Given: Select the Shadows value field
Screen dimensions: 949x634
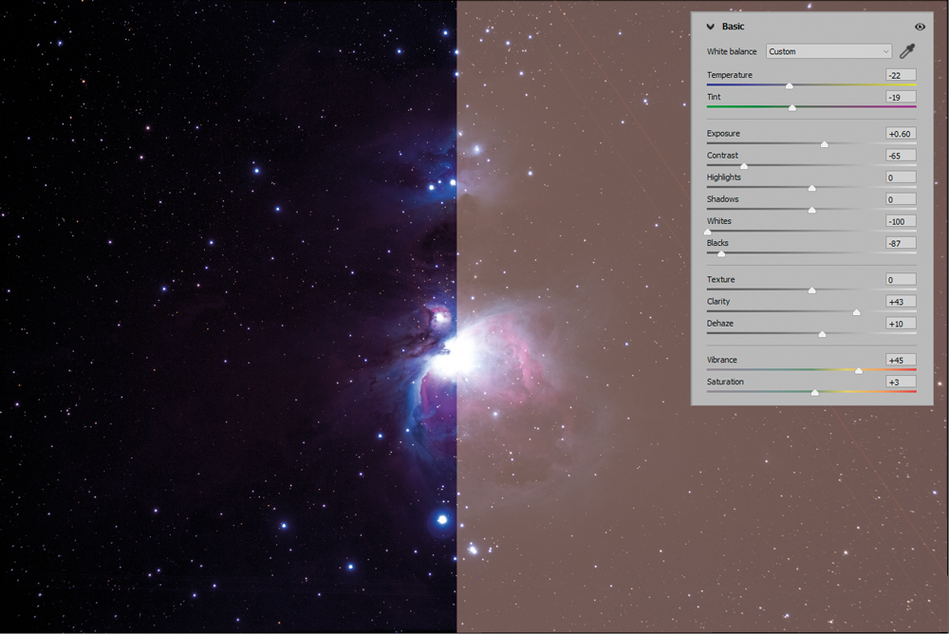Looking at the screenshot, I should (901, 199).
